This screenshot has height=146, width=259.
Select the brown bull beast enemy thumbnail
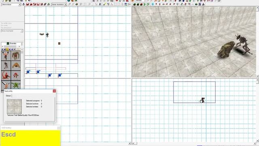[x=16, y=65]
